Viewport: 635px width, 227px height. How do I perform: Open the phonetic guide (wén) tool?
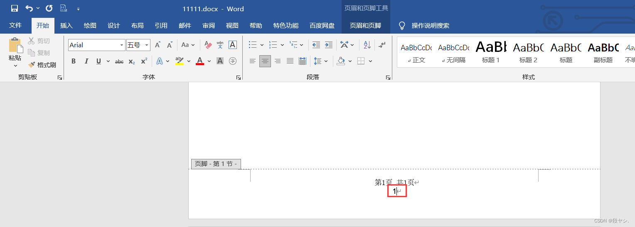click(x=220, y=45)
